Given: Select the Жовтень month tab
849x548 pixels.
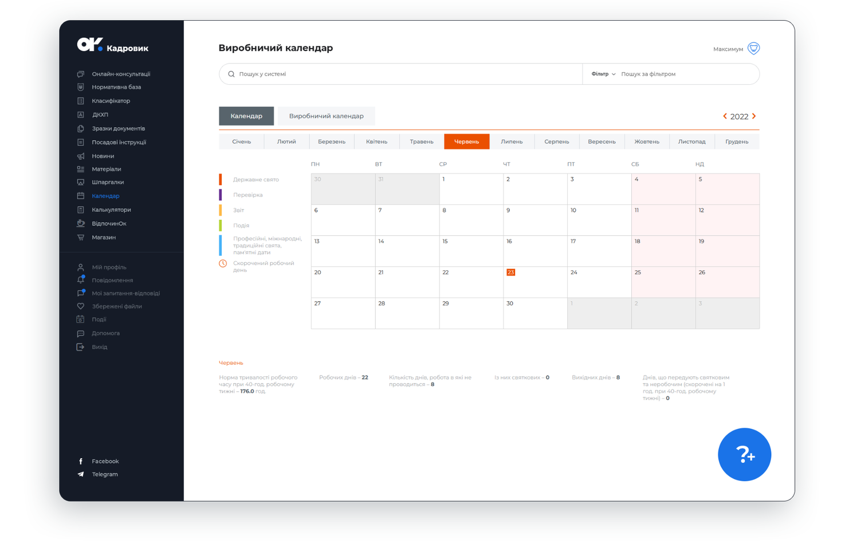Looking at the screenshot, I should (647, 141).
